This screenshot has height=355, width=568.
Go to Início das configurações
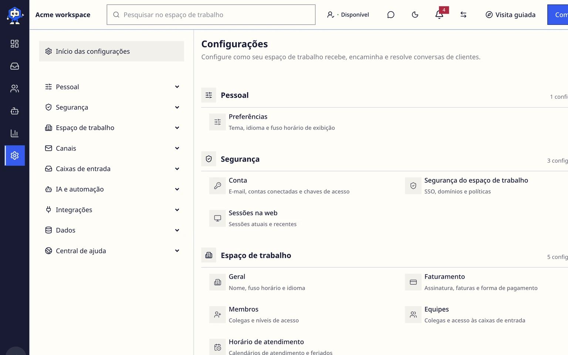point(111,51)
